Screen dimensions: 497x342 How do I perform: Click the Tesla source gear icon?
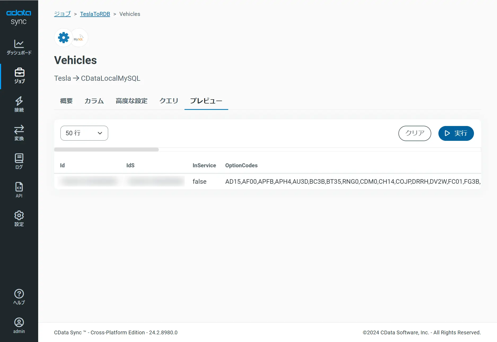(x=64, y=38)
